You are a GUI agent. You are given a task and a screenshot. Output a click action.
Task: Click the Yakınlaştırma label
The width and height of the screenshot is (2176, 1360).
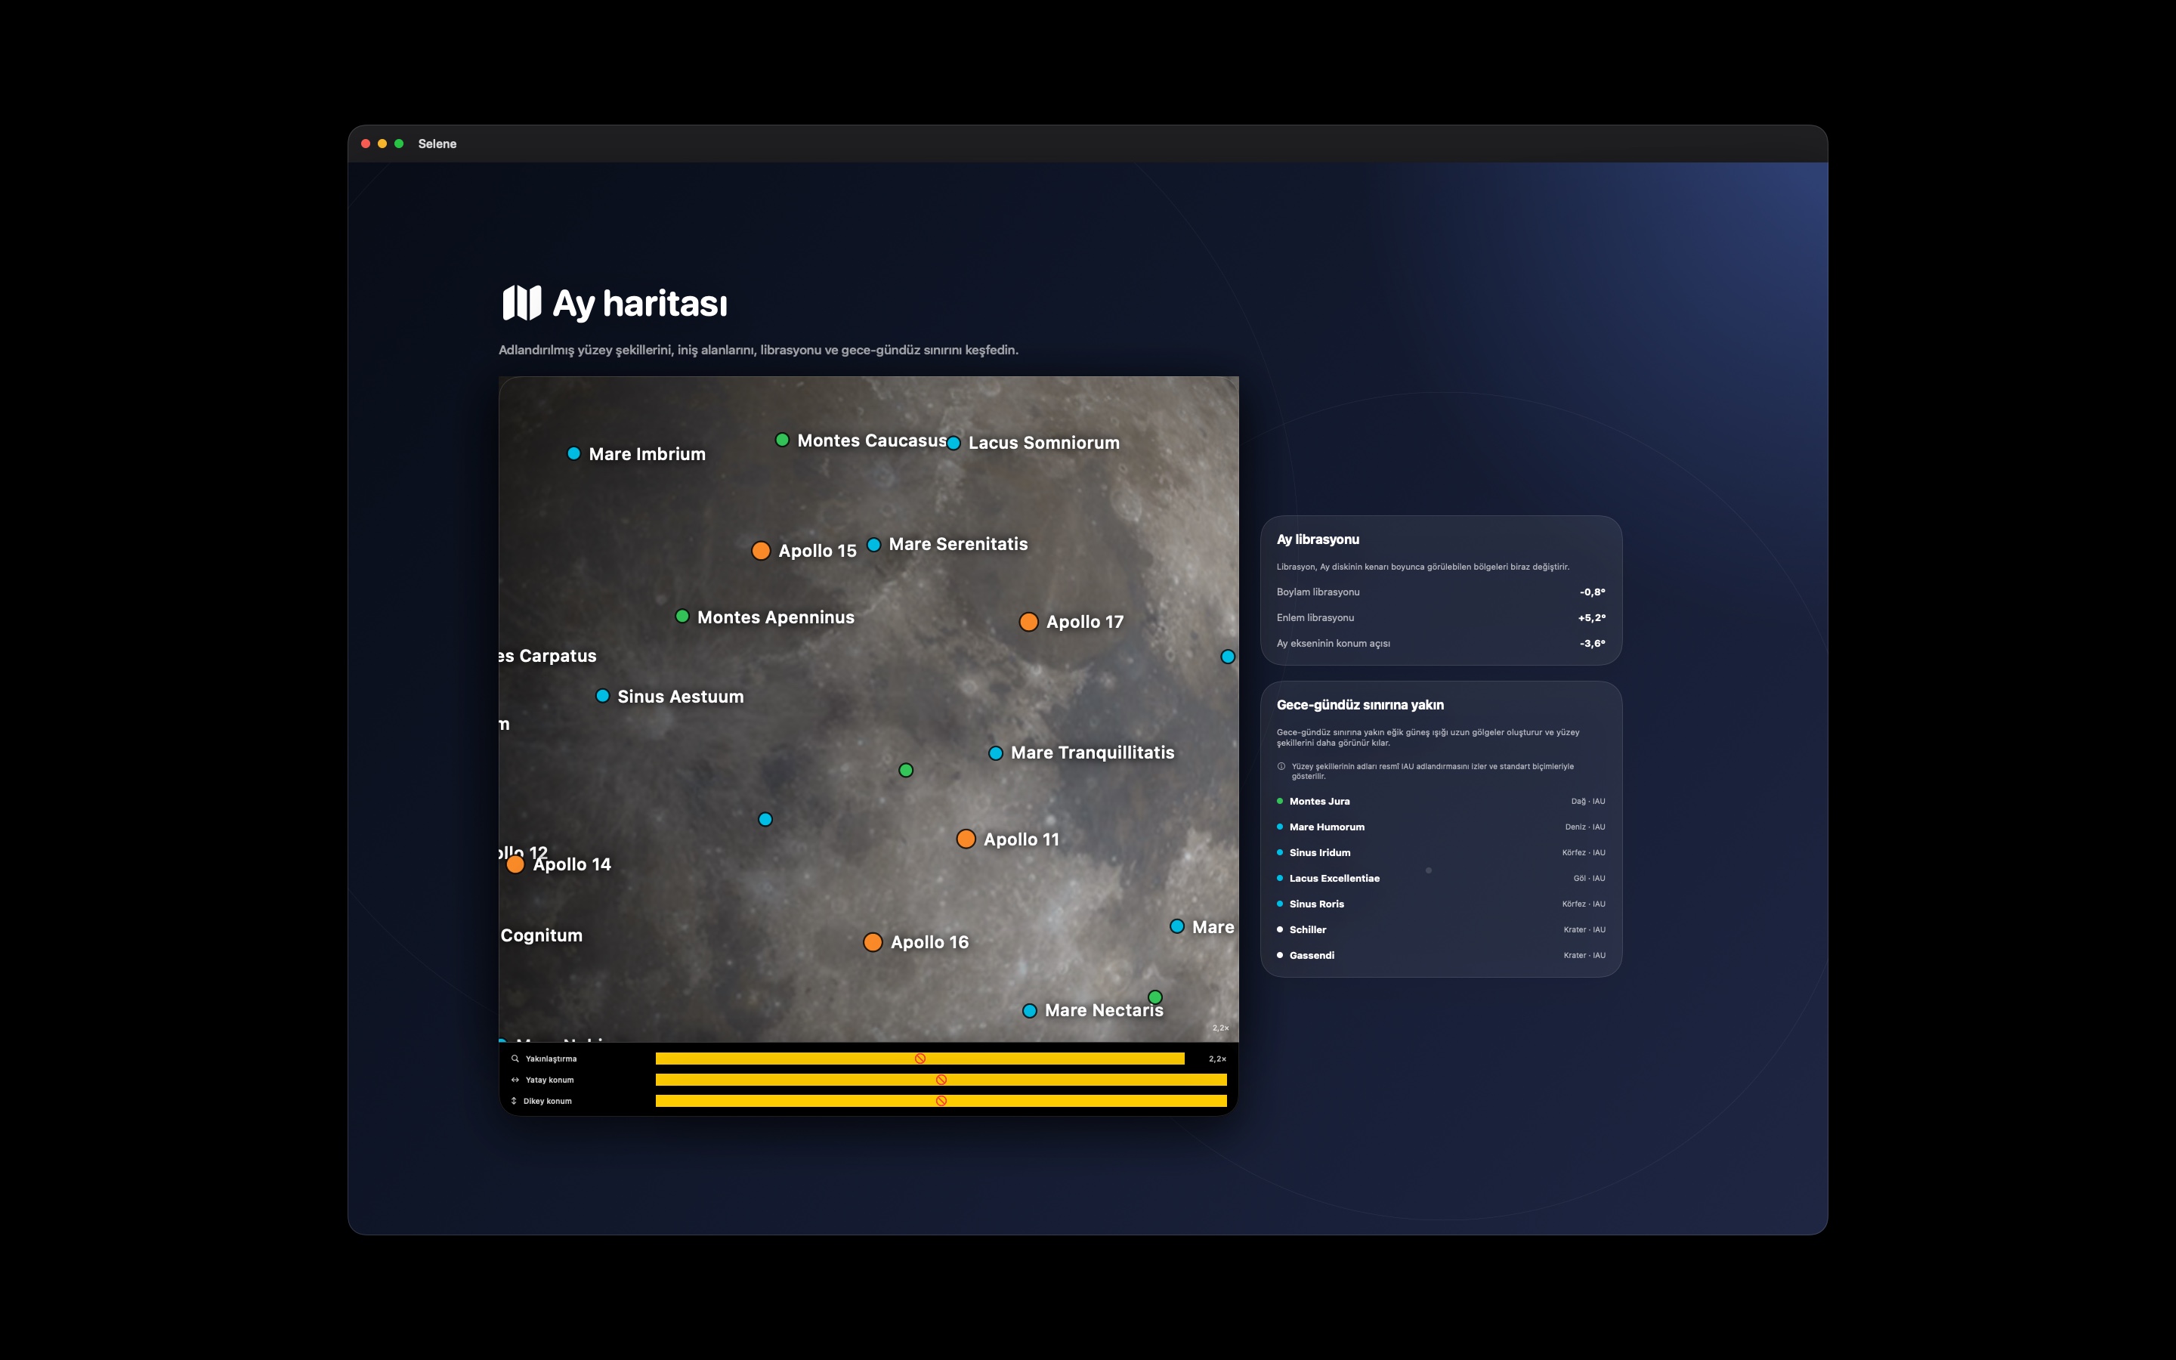pos(552,1059)
